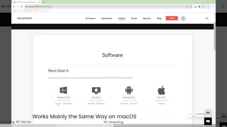Open the Support menu
Screen dimensions: 227x127
pos(122,18)
